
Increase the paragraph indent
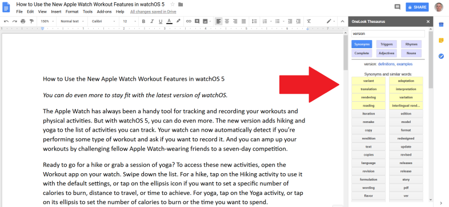tap(298, 21)
